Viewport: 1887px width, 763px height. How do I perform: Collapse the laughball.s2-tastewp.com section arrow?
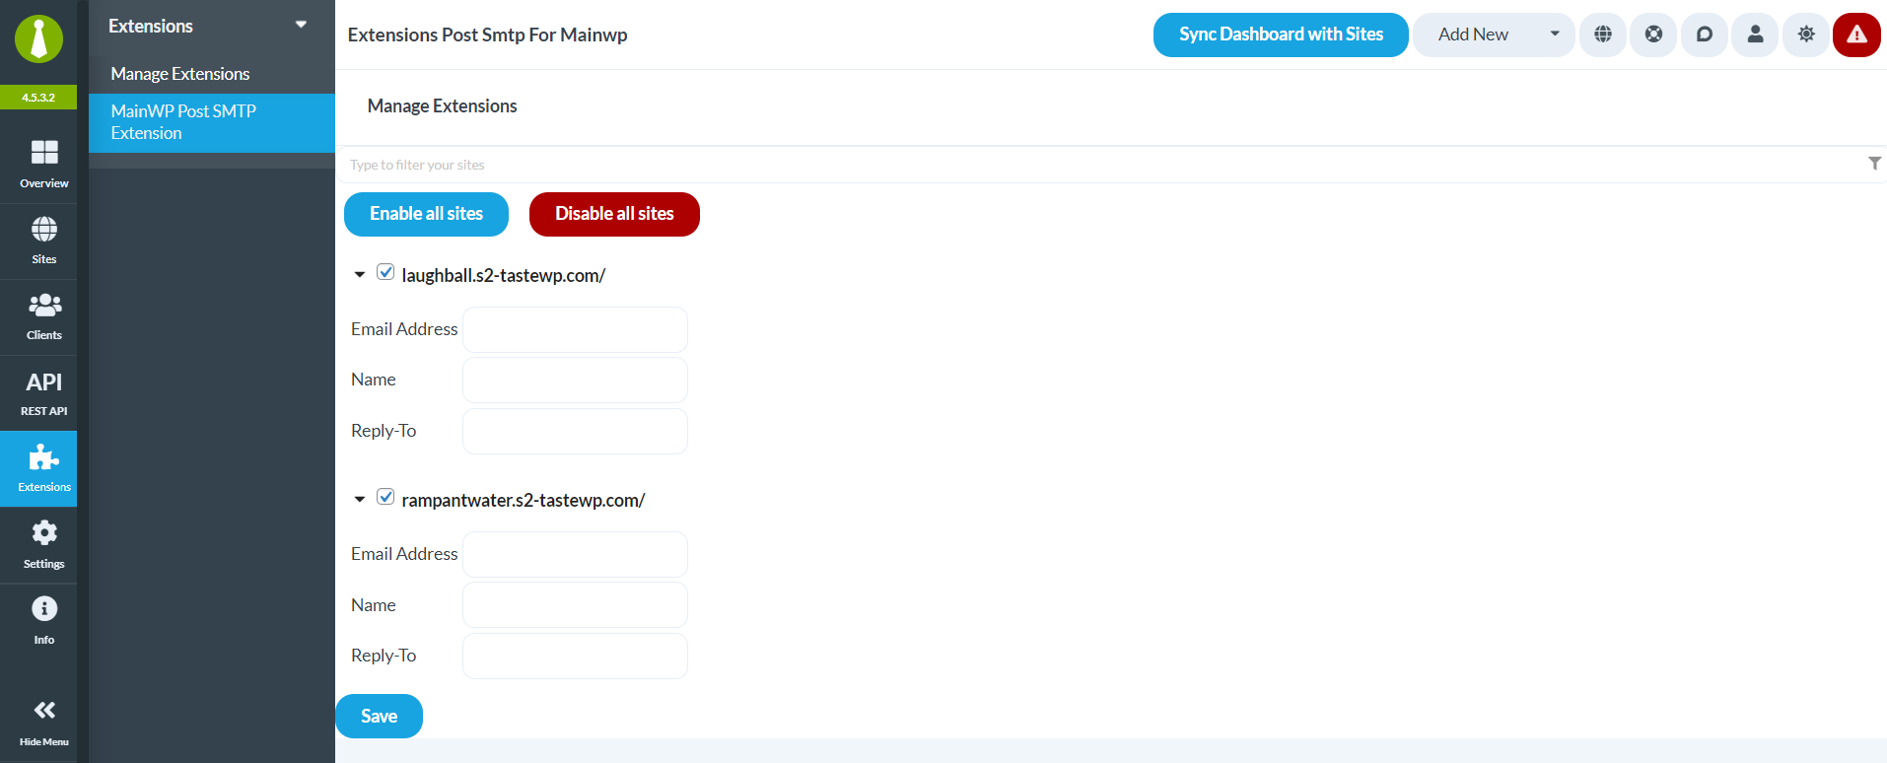point(360,275)
